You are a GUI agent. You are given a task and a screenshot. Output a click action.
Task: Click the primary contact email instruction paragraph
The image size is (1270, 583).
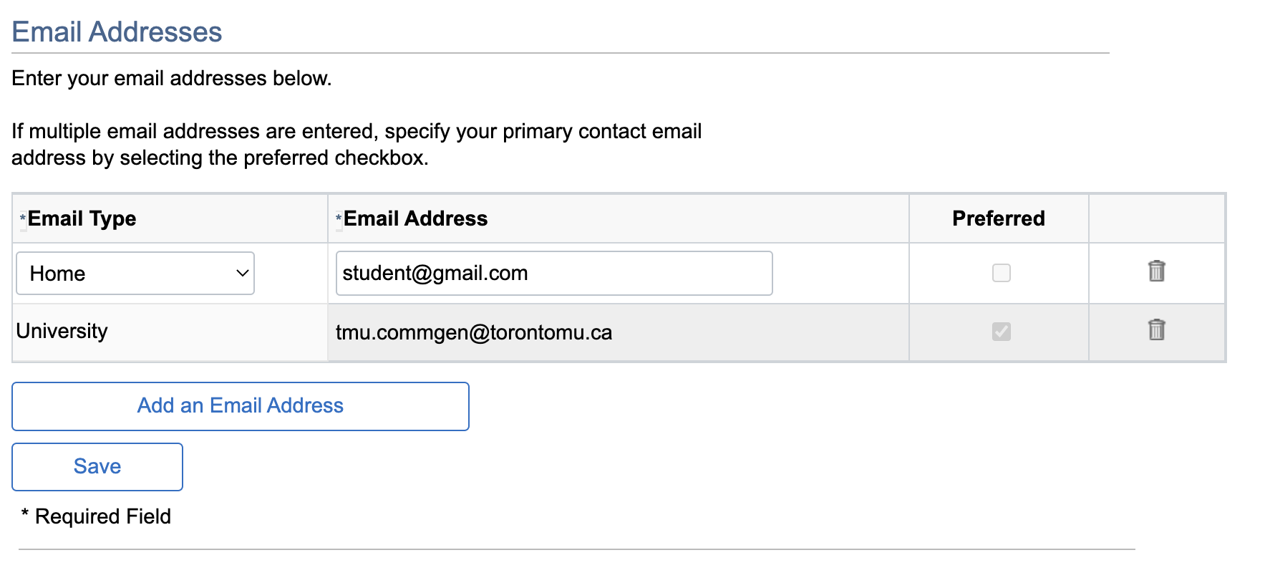coord(356,145)
